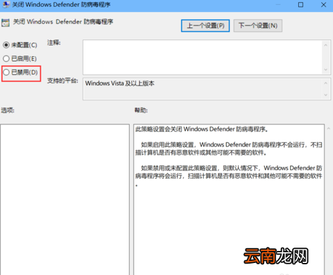Screen dimensions: 333x275
Task: Go to 下一个设置(N)
Action: tap(258, 25)
